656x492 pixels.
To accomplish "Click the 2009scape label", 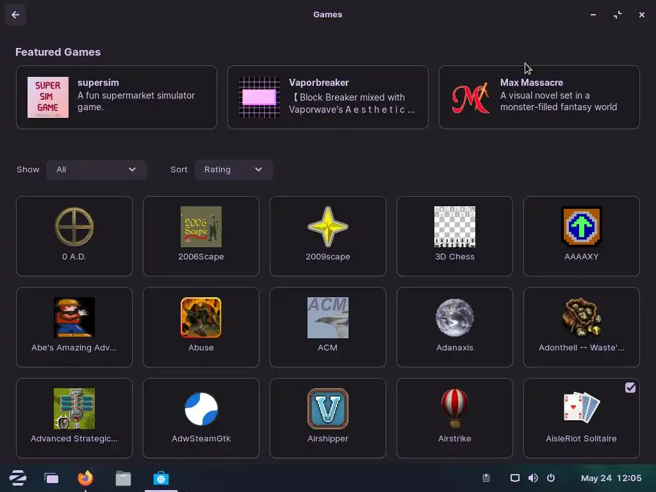I will coord(327,256).
